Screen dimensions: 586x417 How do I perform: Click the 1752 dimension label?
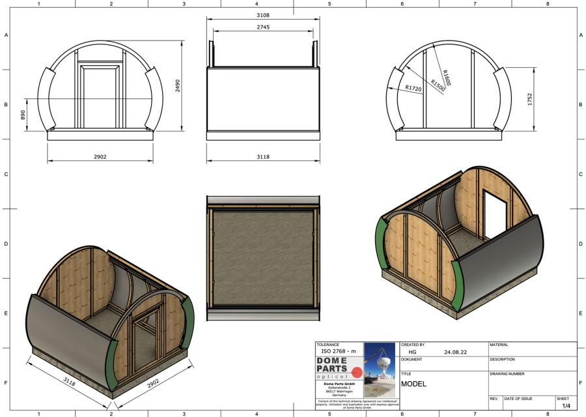529,100
